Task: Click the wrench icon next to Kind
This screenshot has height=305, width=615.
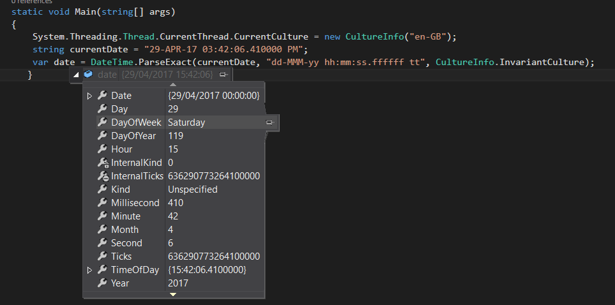Action: click(102, 190)
